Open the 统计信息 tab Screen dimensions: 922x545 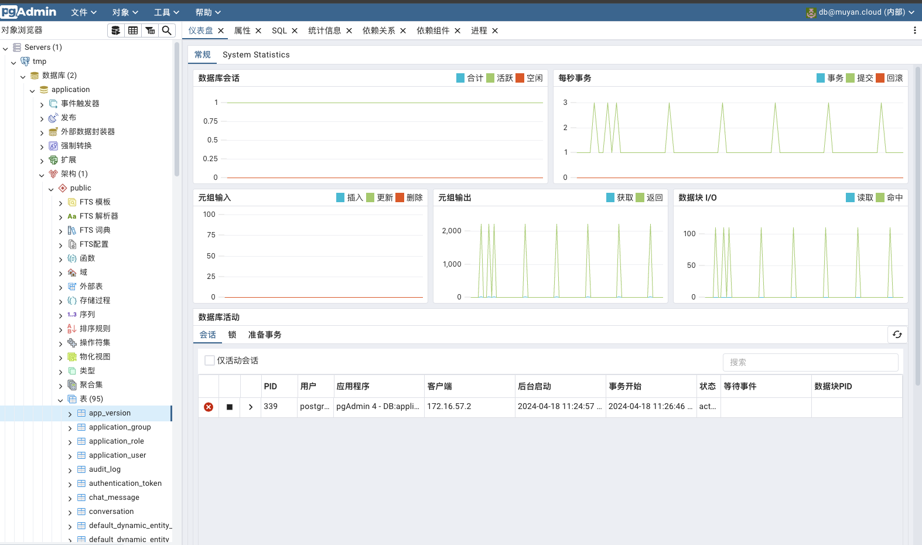pyautogui.click(x=325, y=30)
